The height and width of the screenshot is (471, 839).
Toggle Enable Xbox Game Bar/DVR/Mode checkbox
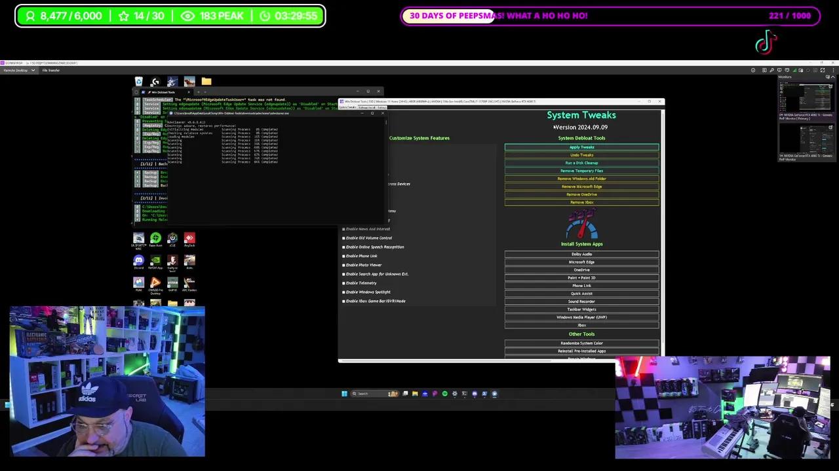coord(343,301)
